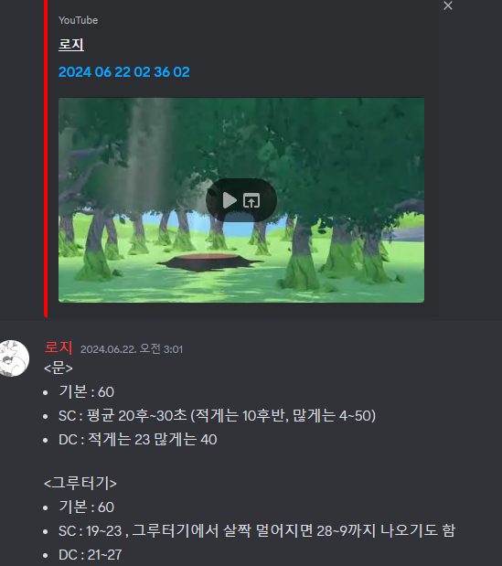Open the video link via pop-out icon
The width and height of the screenshot is (502, 566).
(251, 200)
